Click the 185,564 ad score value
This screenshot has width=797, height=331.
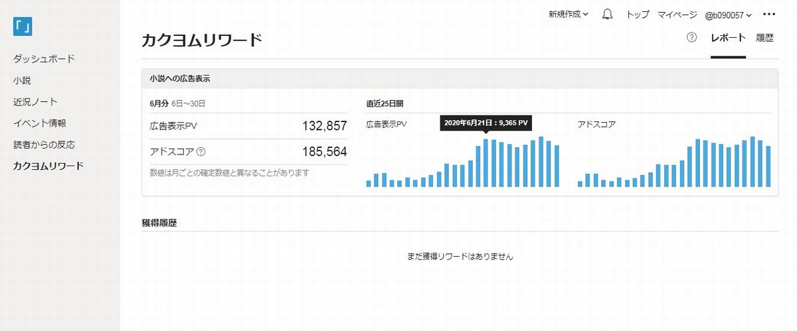(324, 152)
